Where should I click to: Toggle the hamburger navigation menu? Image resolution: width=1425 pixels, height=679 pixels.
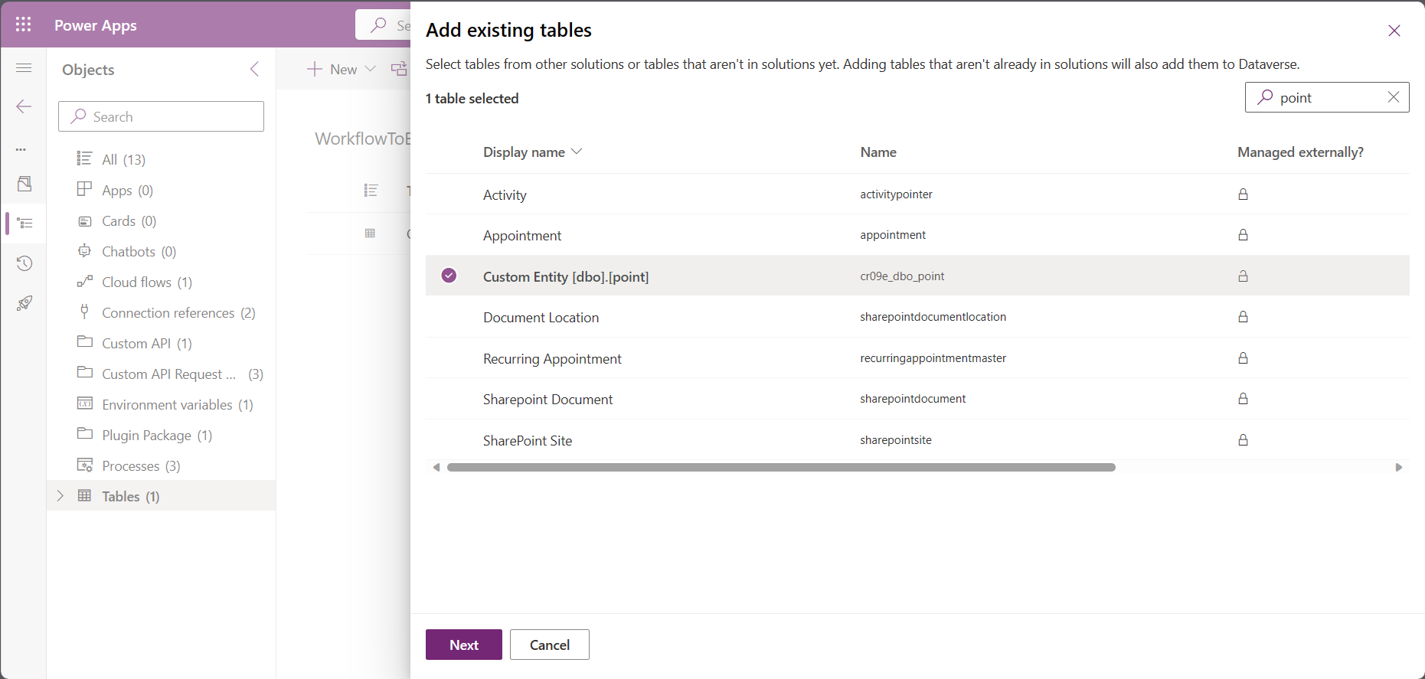point(24,68)
